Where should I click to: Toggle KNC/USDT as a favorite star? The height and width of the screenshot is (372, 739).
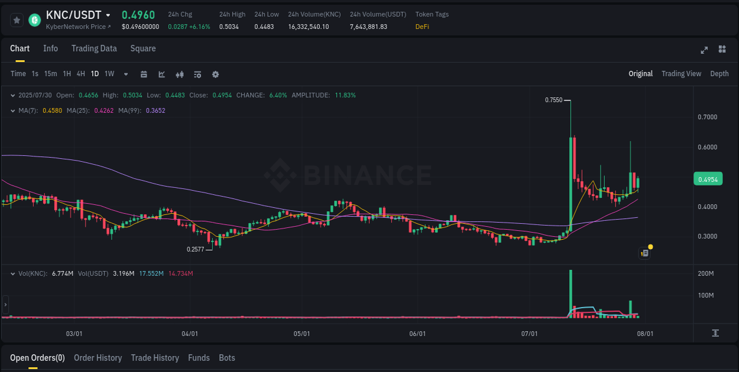tap(16, 19)
